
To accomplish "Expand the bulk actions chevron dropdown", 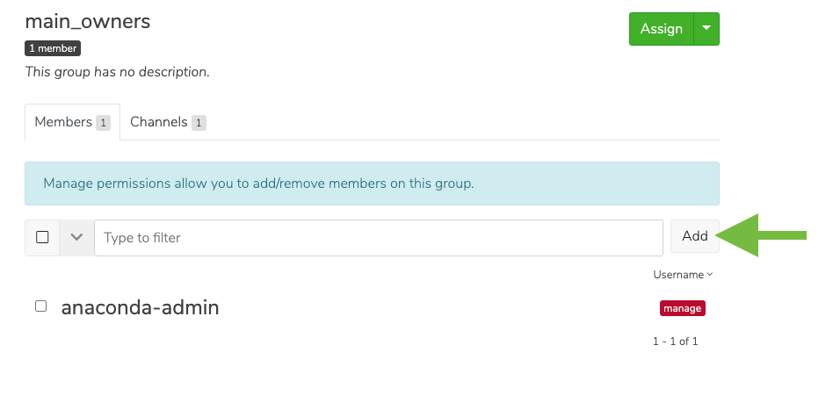I will click(x=76, y=237).
